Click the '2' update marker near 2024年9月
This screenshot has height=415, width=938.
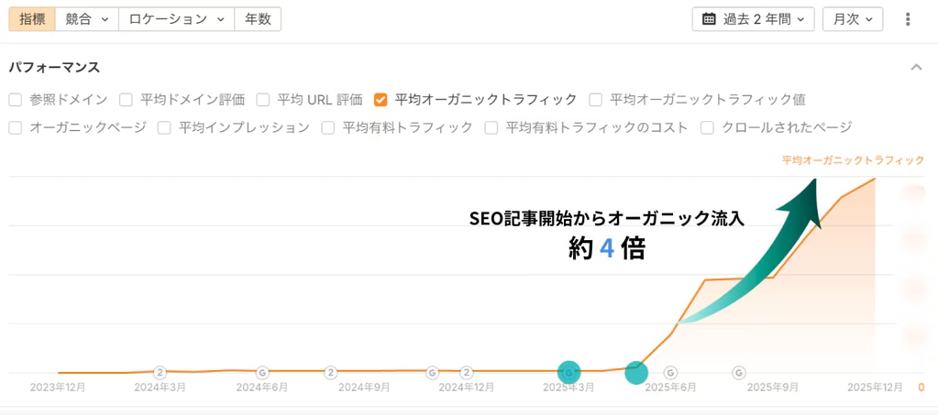pyautogui.click(x=331, y=372)
